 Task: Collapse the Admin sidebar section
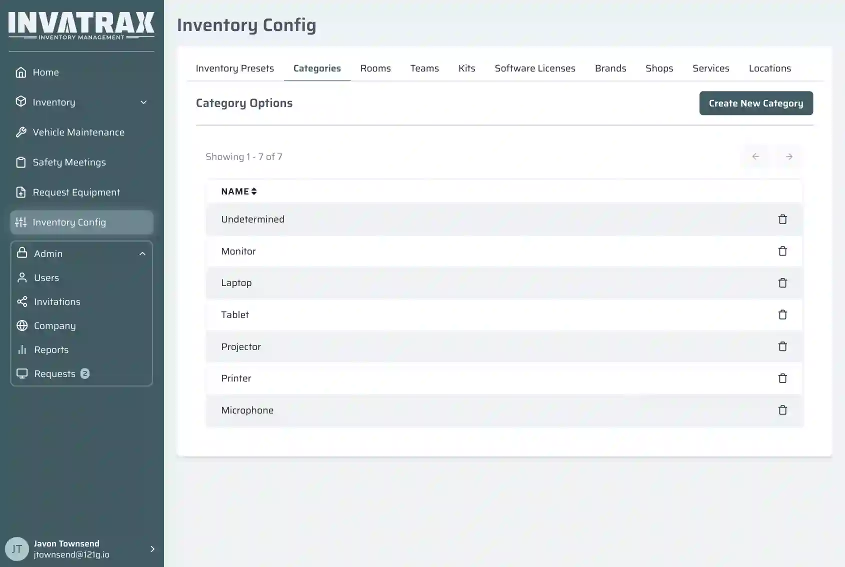pyautogui.click(x=142, y=253)
